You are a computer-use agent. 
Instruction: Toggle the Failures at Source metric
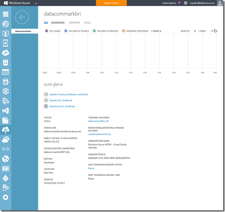pos(66,31)
